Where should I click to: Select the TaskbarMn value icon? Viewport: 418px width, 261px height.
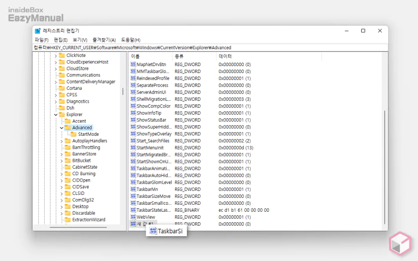point(133,189)
